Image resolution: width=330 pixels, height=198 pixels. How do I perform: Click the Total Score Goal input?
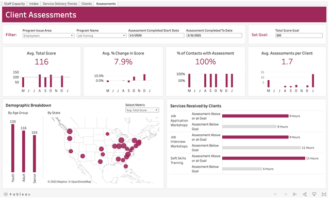tap(299, 35)
